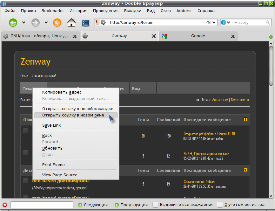Click the bookmark icon in address bar
The width and height of the screenshot is (275, 211).
[97, 22]
